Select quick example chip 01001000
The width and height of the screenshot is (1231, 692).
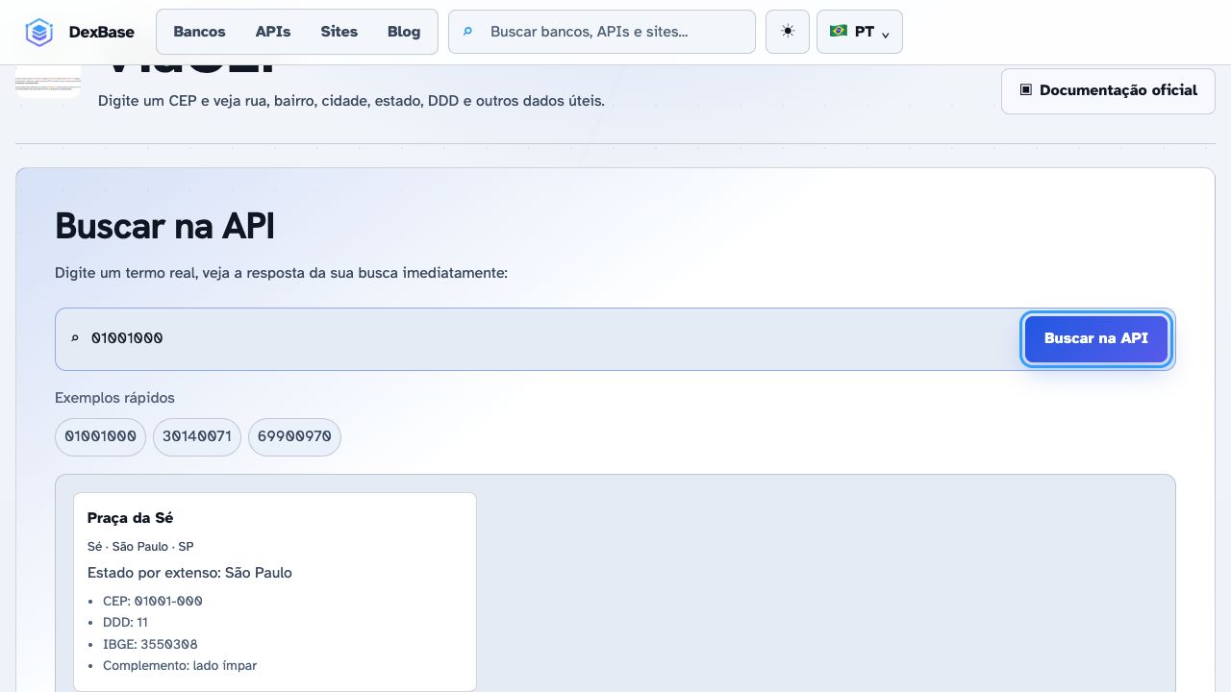coord(100,436)
